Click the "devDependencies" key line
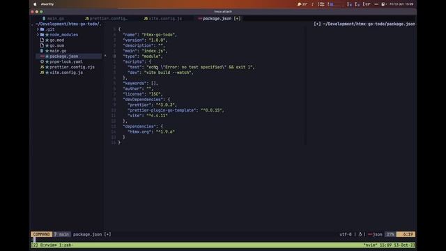446x251 pixels. click(146, 100)
